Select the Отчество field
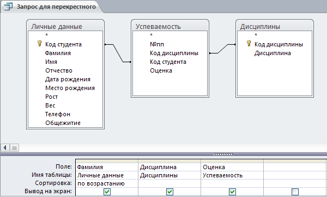Image resolution: width=327 pixels, height=197 pixels. pos(59,70)
